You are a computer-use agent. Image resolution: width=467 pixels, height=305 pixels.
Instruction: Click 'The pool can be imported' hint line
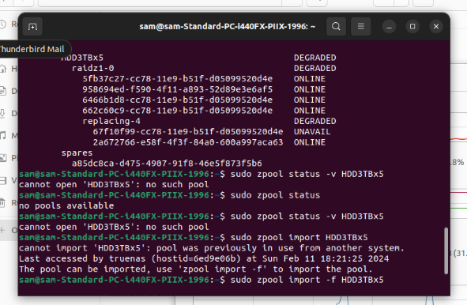(196, 269)
